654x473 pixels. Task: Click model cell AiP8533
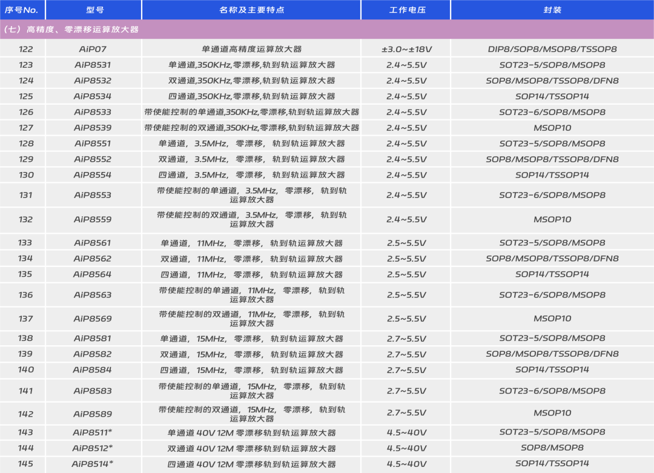click(x=93, y=112)
